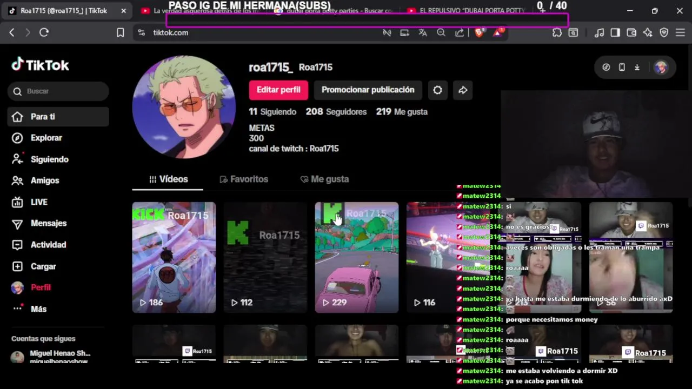Open the site settings icon in address bar
692x389 pixels.
[x=142, y=32]
